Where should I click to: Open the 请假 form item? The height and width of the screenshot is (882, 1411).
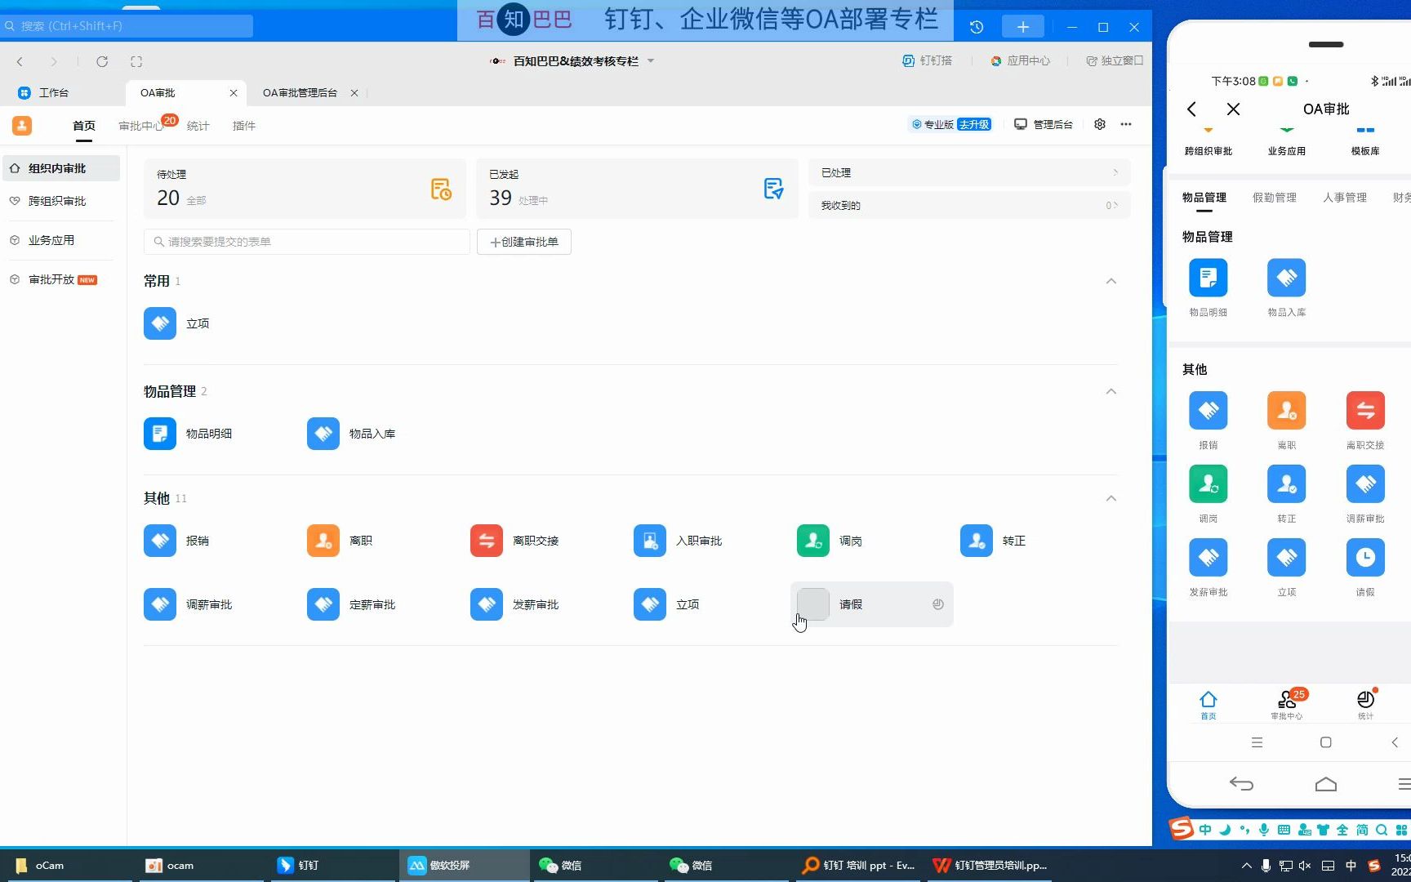pos(871,604)
